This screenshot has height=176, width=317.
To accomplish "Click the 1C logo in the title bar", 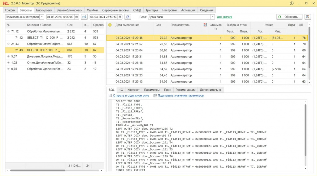I will (6, 3).
